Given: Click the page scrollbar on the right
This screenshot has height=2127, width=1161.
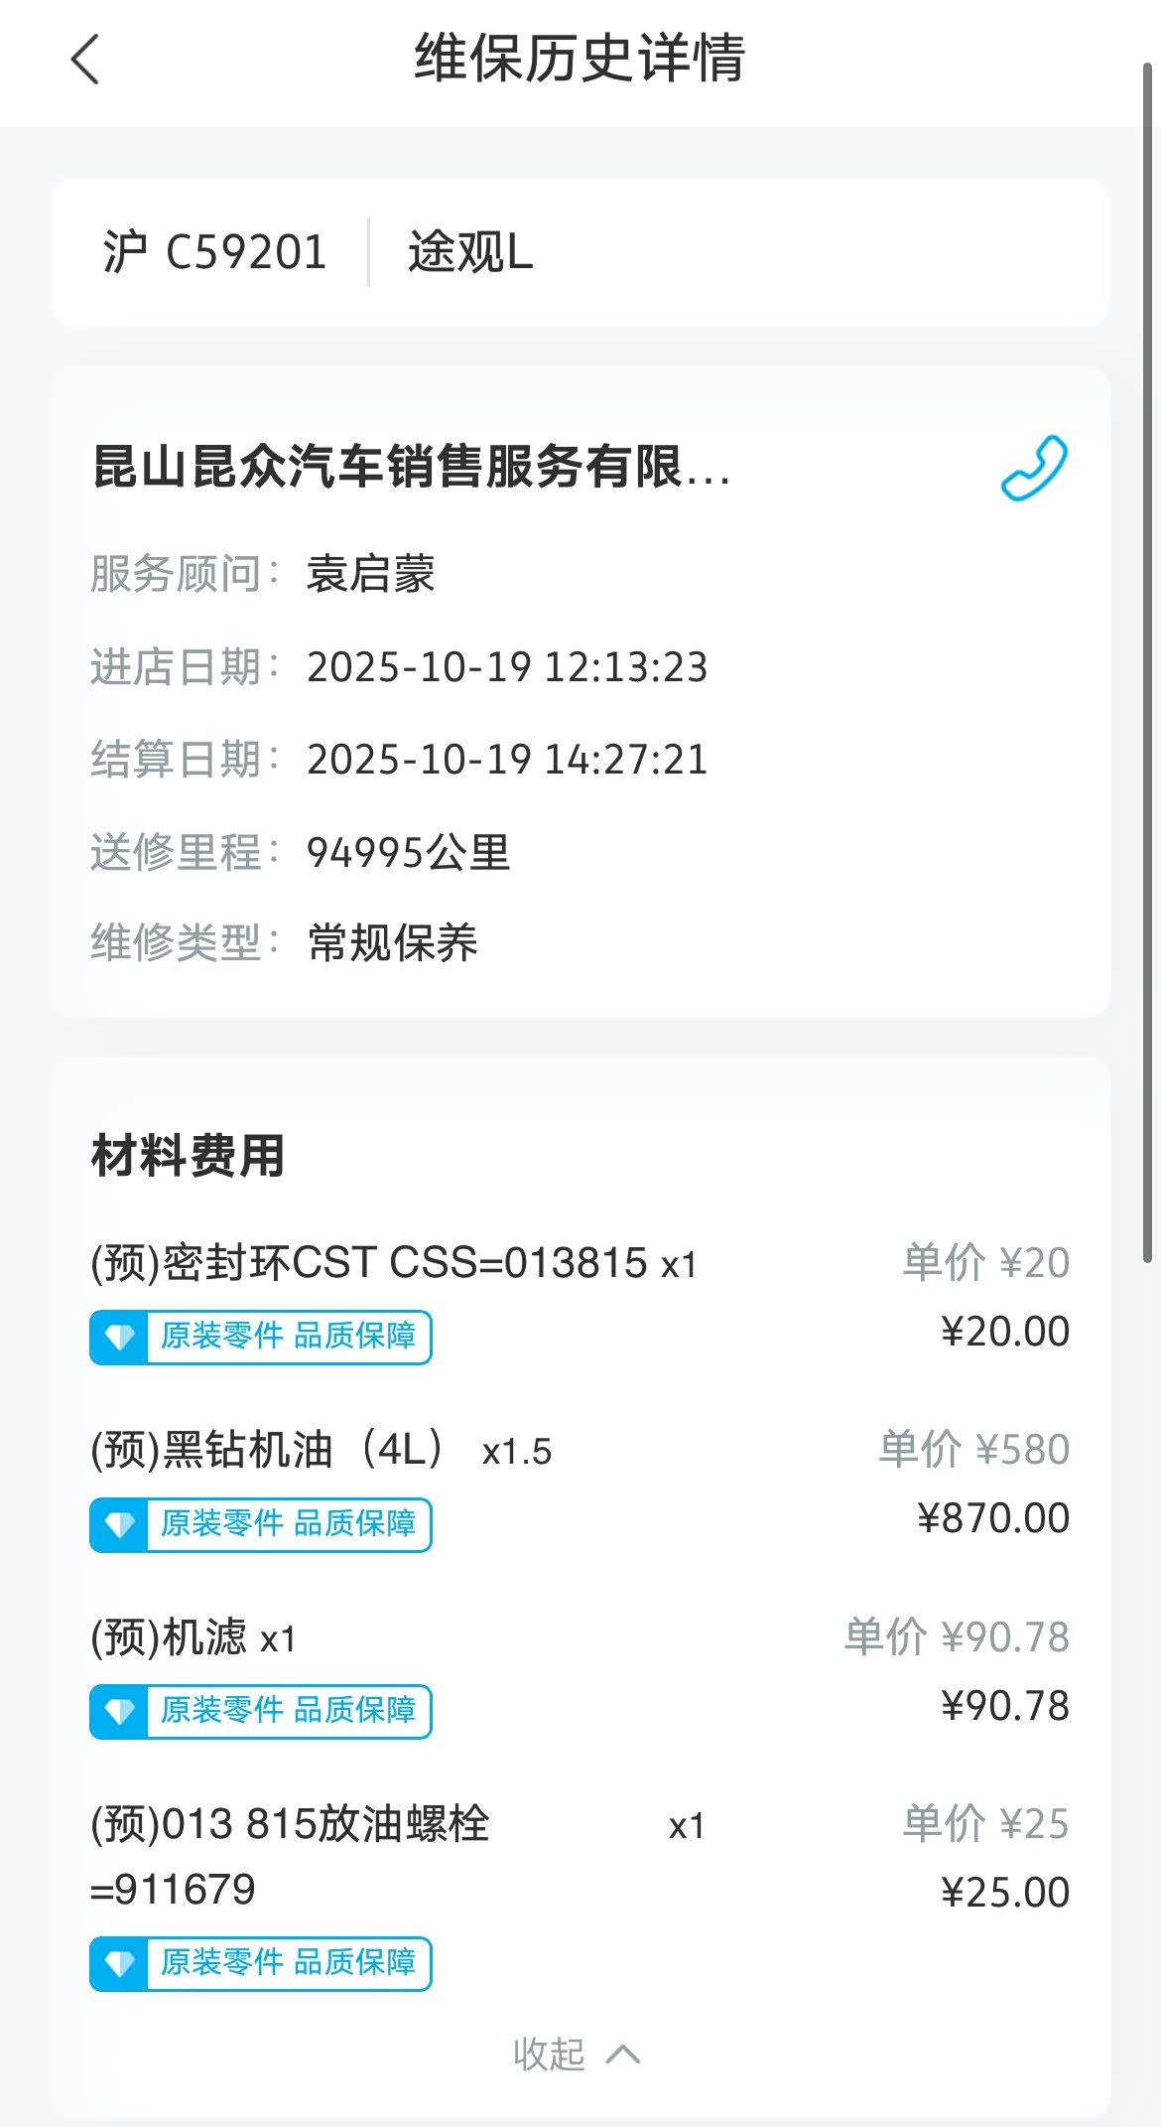Looking at the screenshot, I should click(1147, 655).
